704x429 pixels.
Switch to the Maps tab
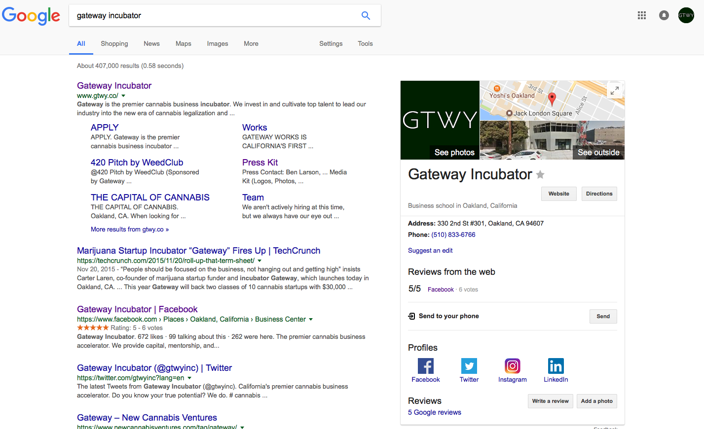(x=184, y=44)
